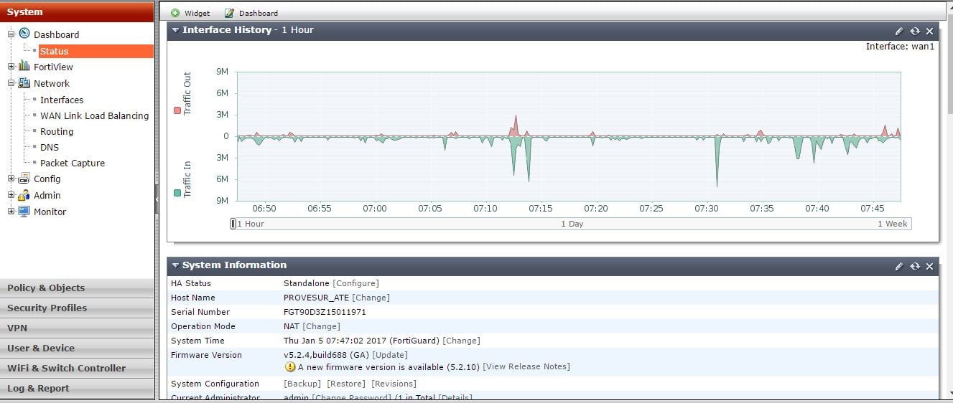953x403 pixels.
Task: Close the System Information widget
Action: click(x=930, y=266)
